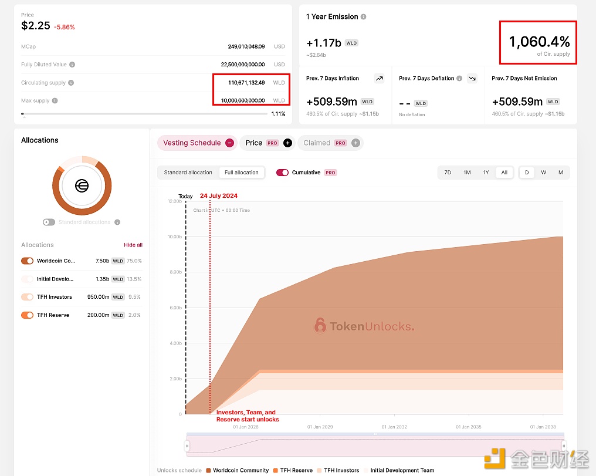
Task: Toggle the Standard allocations switch
Action: point(49,222)
